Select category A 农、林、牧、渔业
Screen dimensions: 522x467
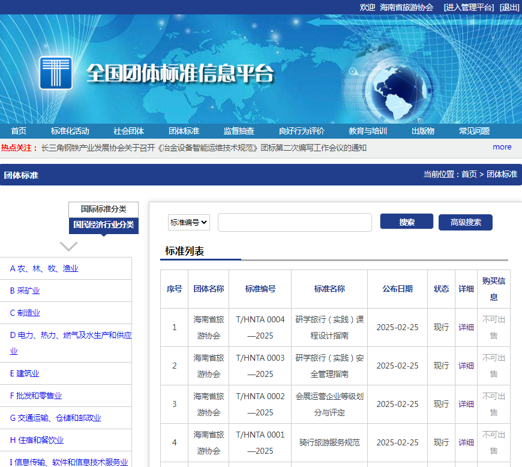point(44,268)
